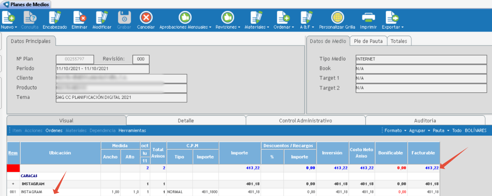Click the red cell in totals row
The height and width of the screenshot is (196, 492).
point(14,168)
